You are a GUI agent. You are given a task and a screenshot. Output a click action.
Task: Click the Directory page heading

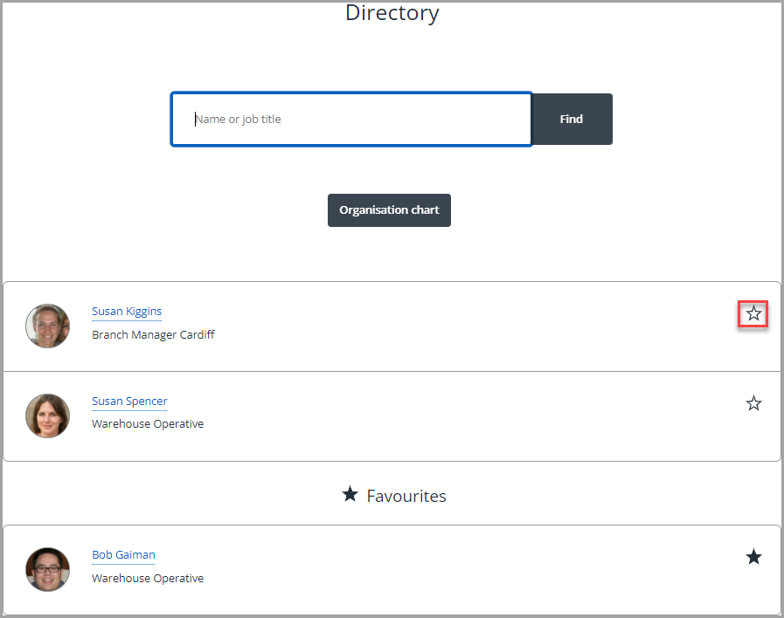pos(392,13)
